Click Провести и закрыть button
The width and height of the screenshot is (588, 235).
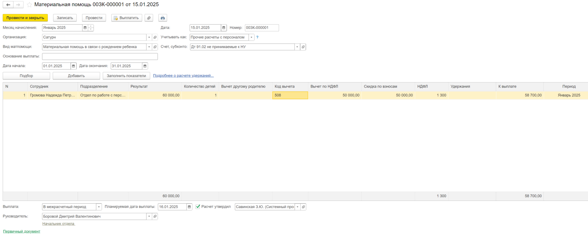coord(25,18)
